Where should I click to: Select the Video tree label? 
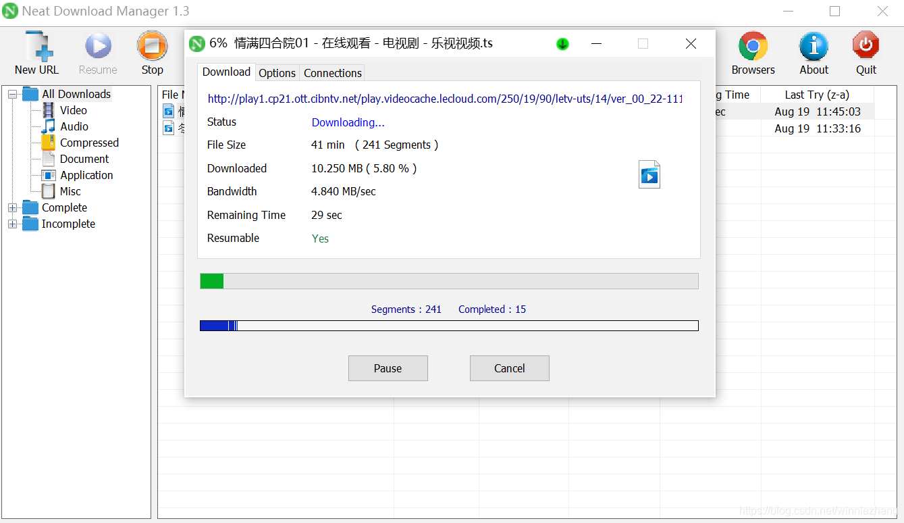click(74, 110)
